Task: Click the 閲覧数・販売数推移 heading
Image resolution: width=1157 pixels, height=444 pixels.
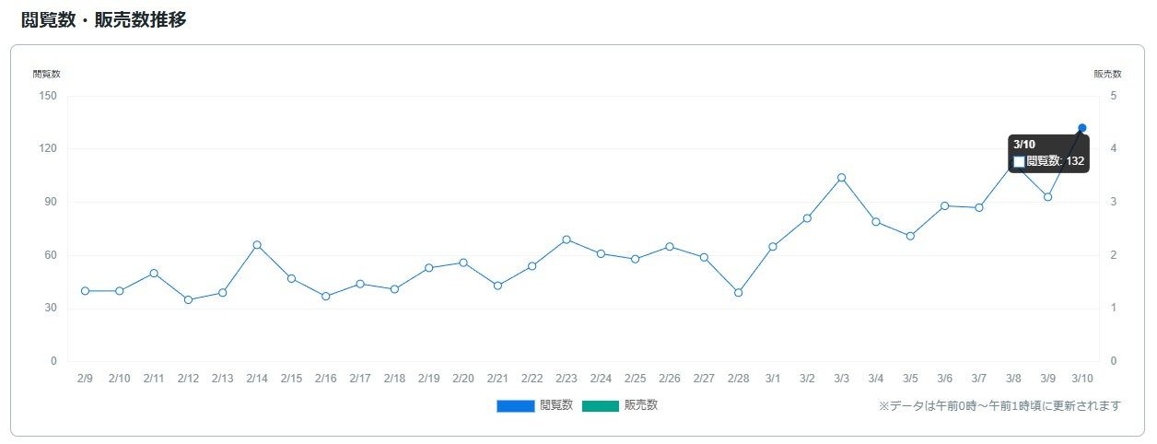Action: coord(104,19)
